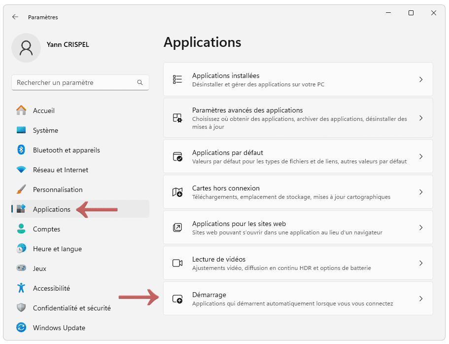Click the back arrow in title bar

click(x=15, y=17)
